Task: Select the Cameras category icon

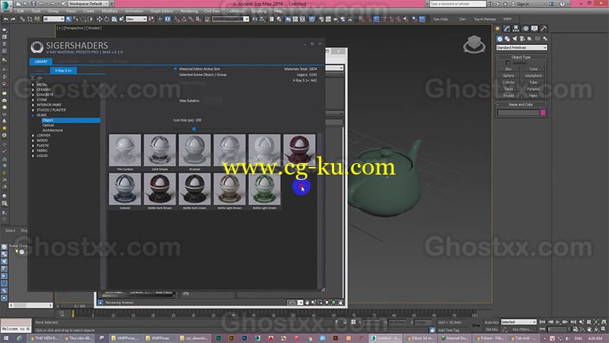Action: coord(522,39)
